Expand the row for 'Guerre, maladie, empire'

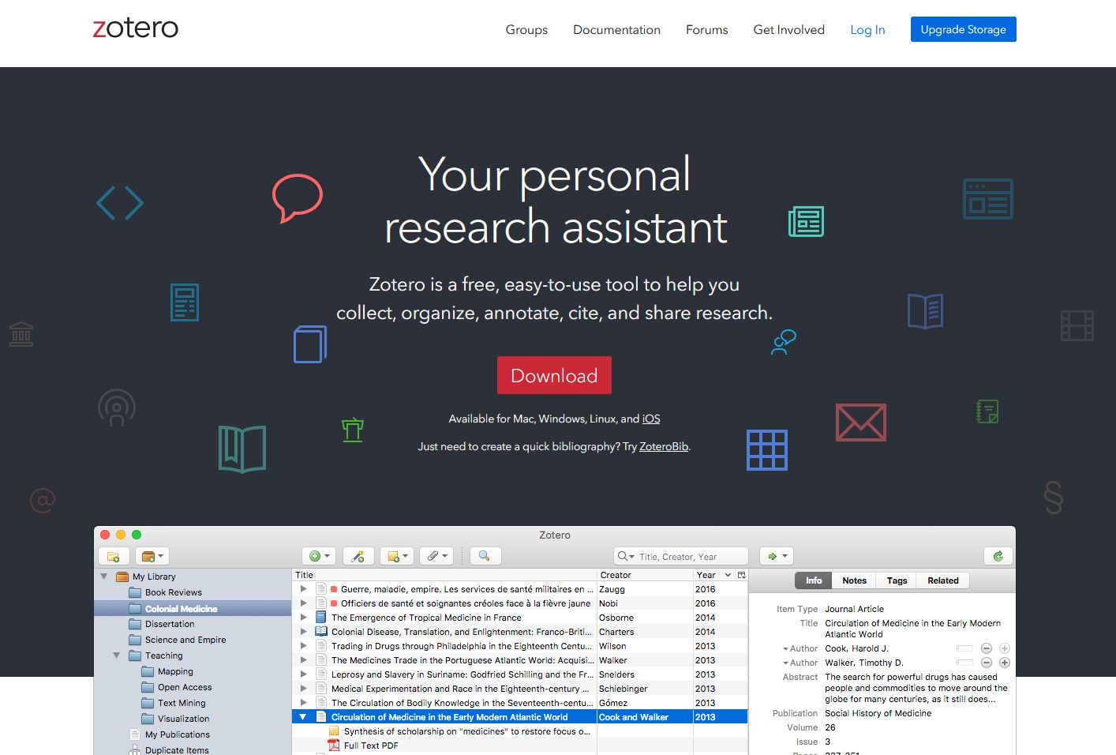click(303, 588)
